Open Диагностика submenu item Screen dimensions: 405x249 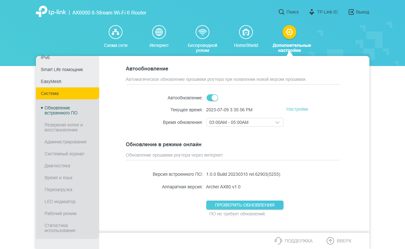[x=57, y=166]
